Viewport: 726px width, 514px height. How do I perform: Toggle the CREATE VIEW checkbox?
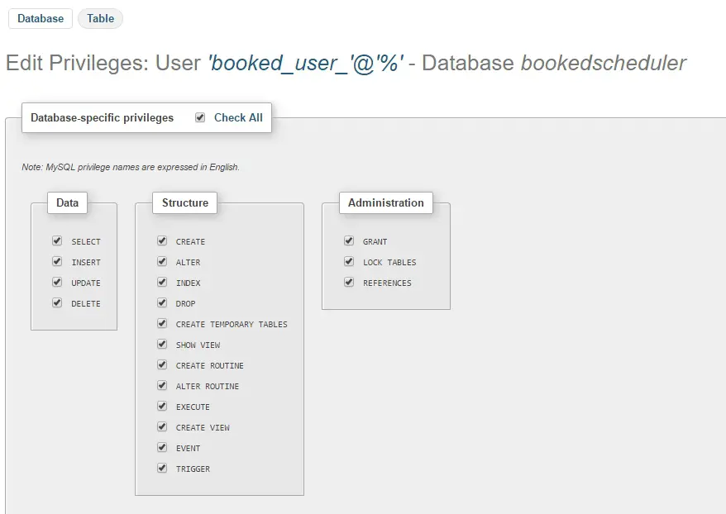[x=162, y=426]
